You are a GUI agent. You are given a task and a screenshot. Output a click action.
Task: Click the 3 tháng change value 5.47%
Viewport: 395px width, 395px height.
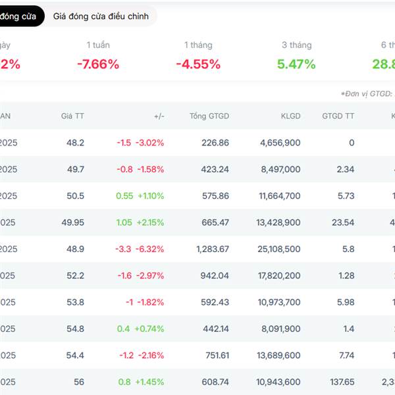coord(296,65)
